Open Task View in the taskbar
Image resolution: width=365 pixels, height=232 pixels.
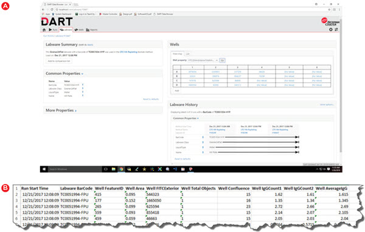105,169
